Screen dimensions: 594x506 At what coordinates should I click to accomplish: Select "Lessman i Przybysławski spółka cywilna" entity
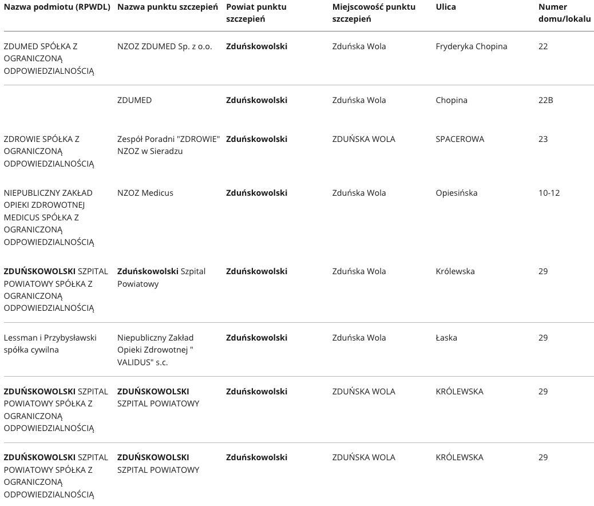50,343
